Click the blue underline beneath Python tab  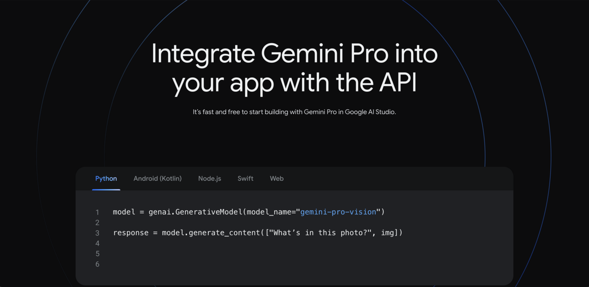coord(106,189)
